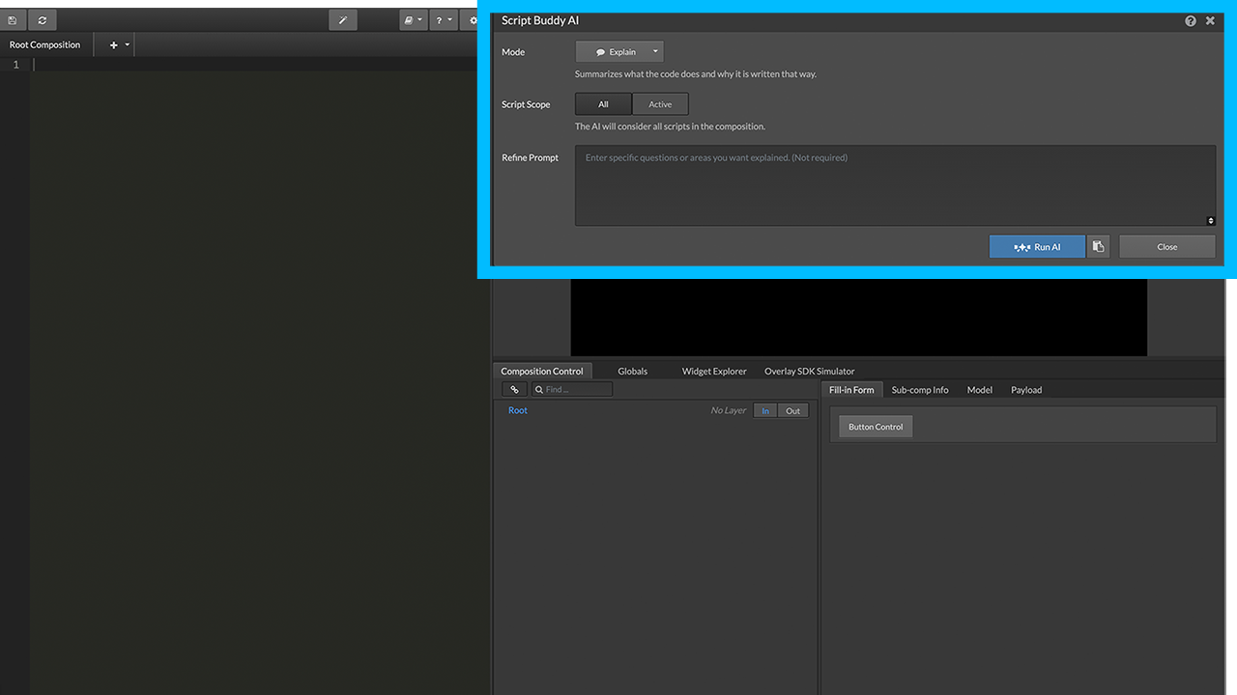Image resolution: width=1237 pixels, height=695 pixels.
Task: Set Script Scope to All
Action: pyautogui.click(x=603, y=104)
